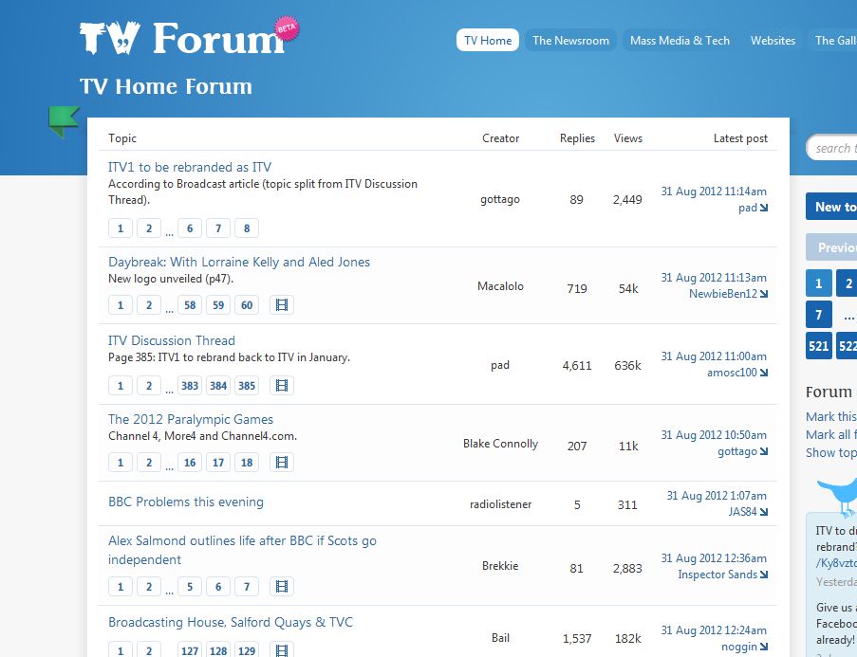The image size is (857, 657).
Task: Click the Replies column header
Action: 577,138
